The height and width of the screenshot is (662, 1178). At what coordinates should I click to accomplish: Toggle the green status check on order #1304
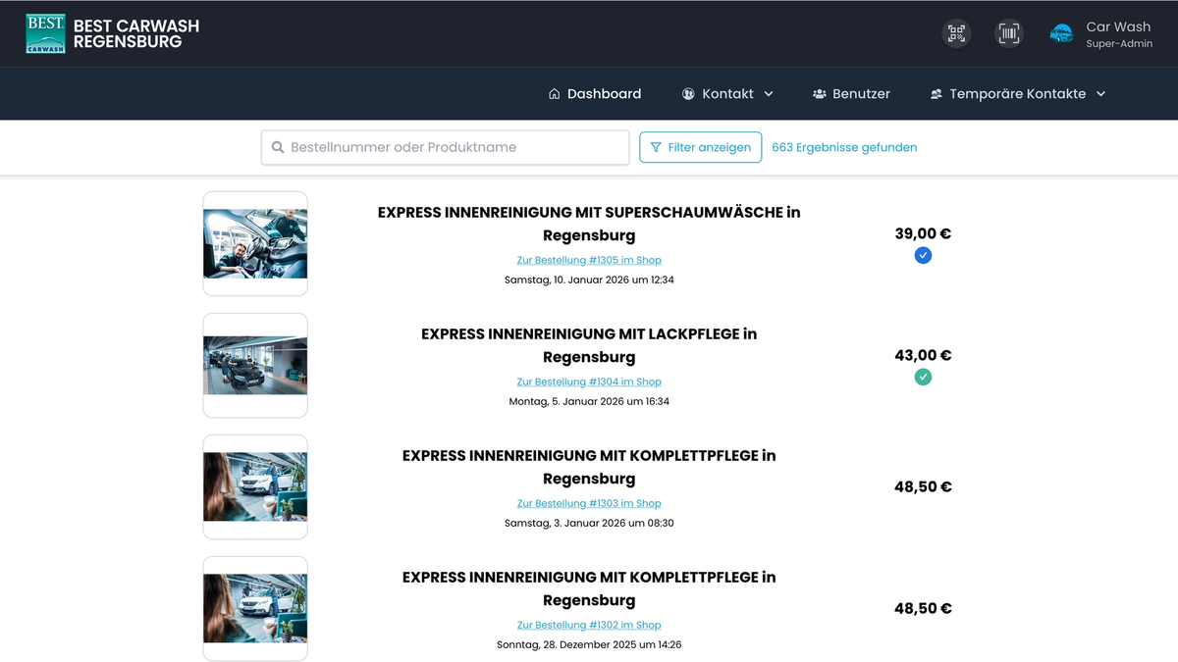923,377
